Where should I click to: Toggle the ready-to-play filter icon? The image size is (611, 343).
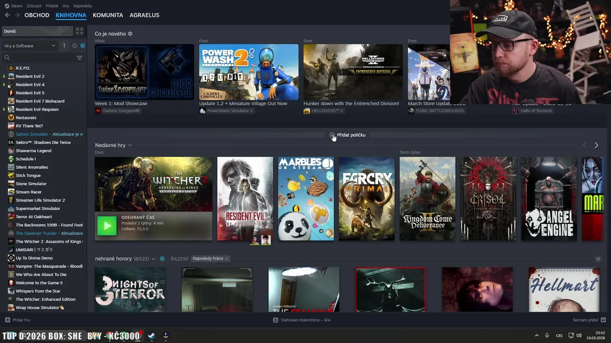tap(83, 46)
